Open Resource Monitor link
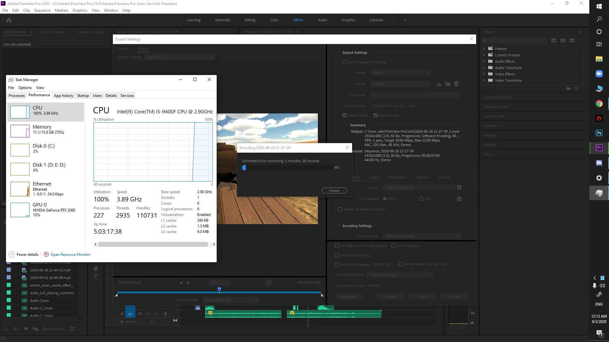This screenshot has width=609, height=342. point(70,255)
